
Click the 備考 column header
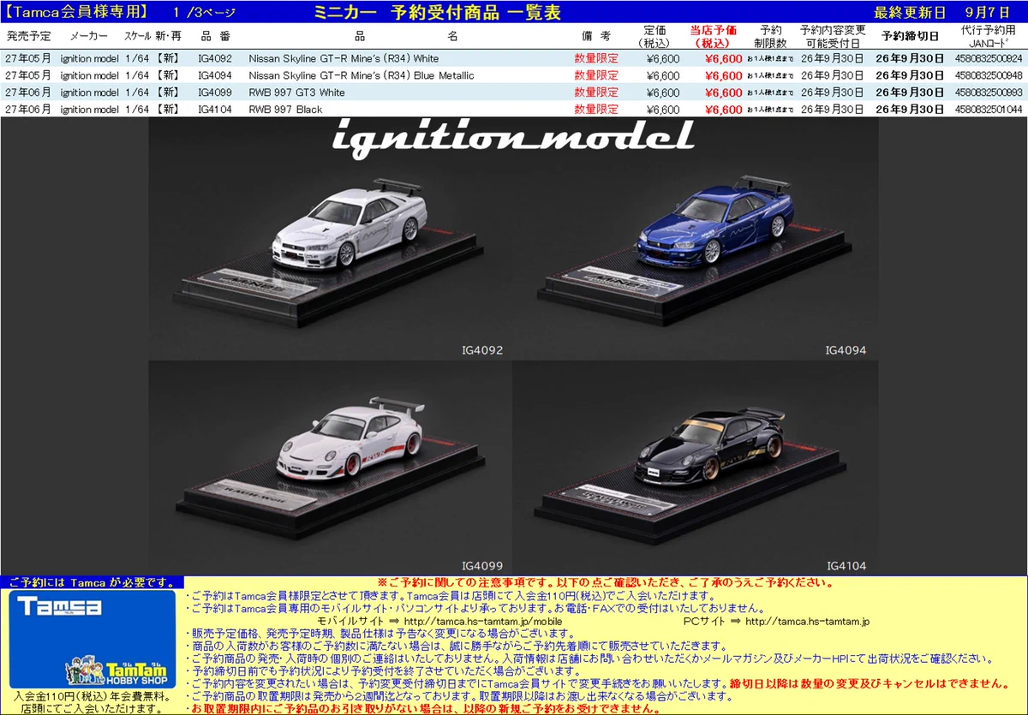595,36
